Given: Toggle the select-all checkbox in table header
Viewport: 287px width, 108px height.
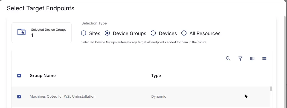Looking at the screenshot, I should pos(19,76).
